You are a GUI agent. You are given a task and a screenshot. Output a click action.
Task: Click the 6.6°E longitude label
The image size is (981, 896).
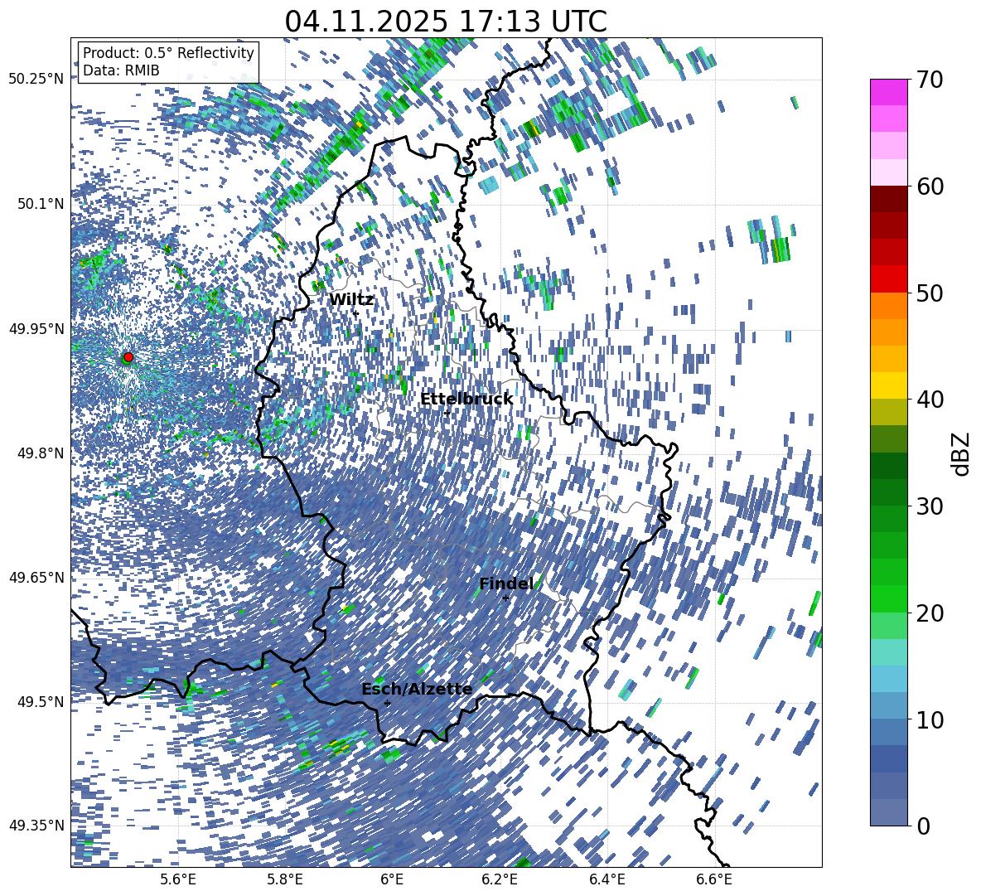point(714,879)
